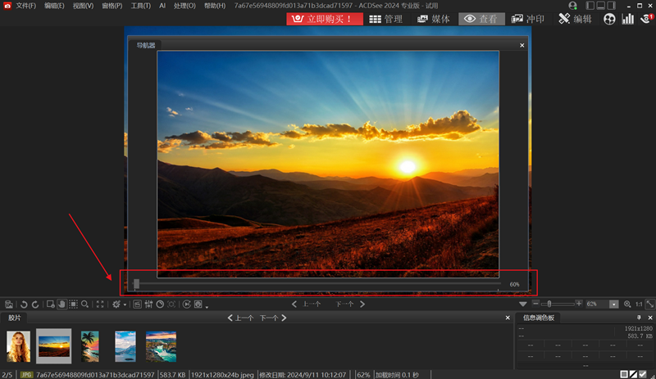Image resolution: width=656 pixels, height=379 pixels.
Task: Open the 视图(V) menu
Action: (84, 6)
